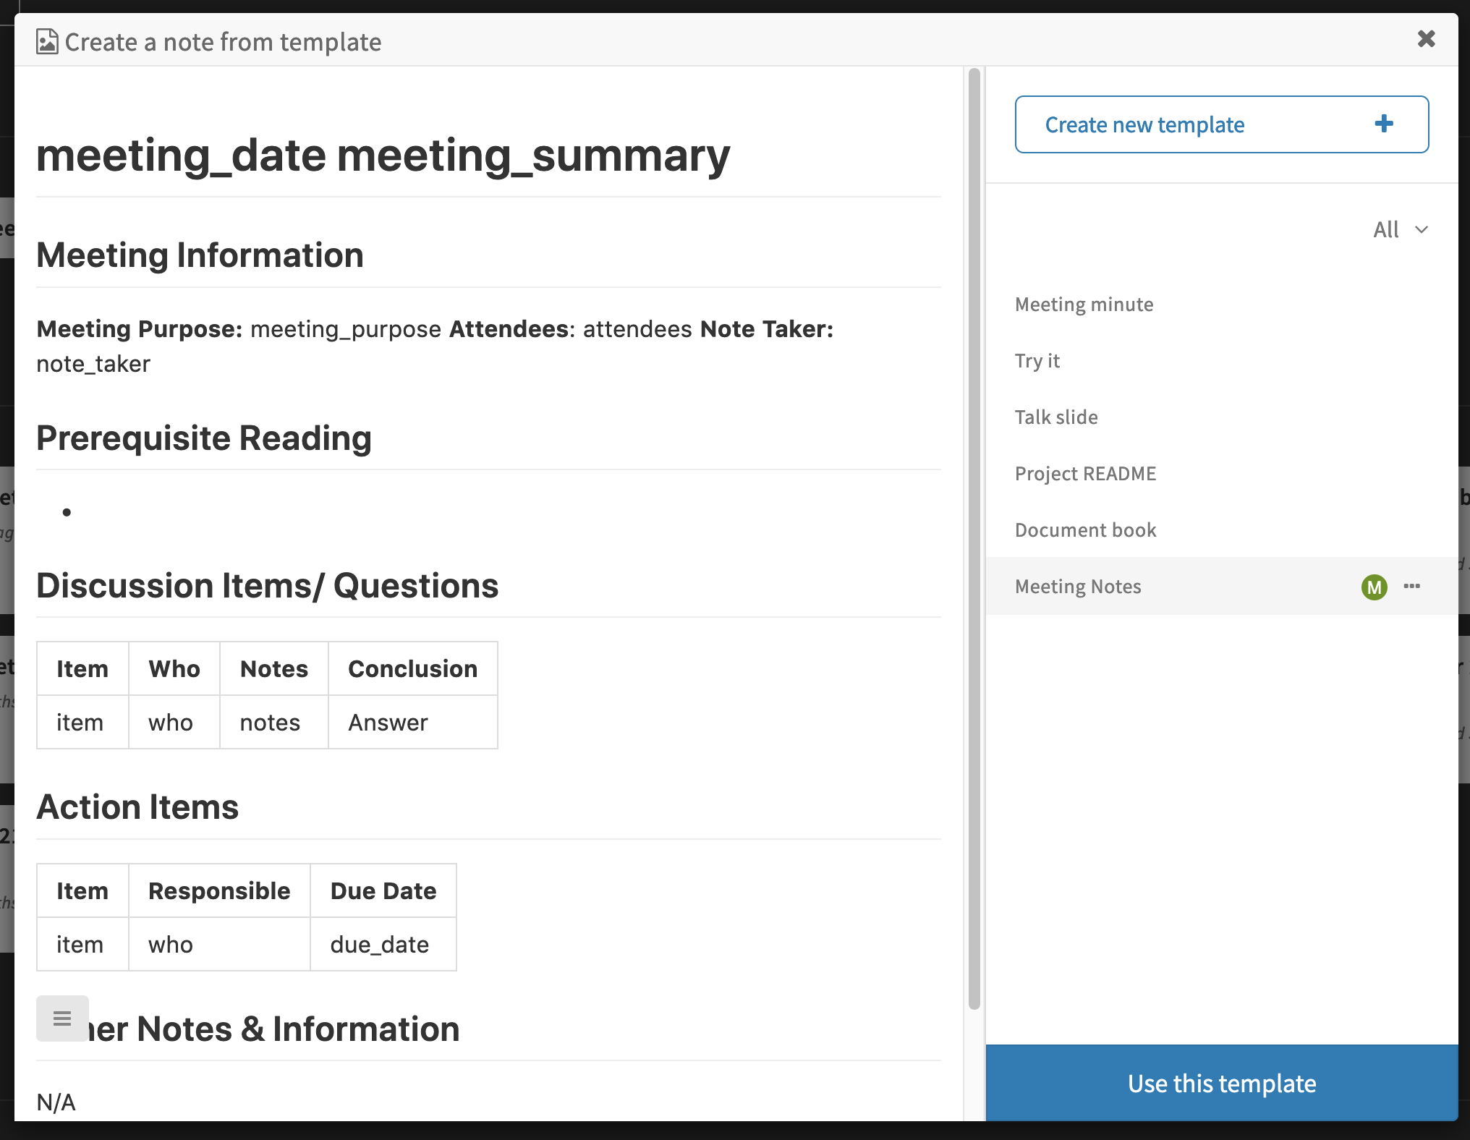Click the Notes column header
This screenshot has width=1470, height=1140.
[273, 669]
